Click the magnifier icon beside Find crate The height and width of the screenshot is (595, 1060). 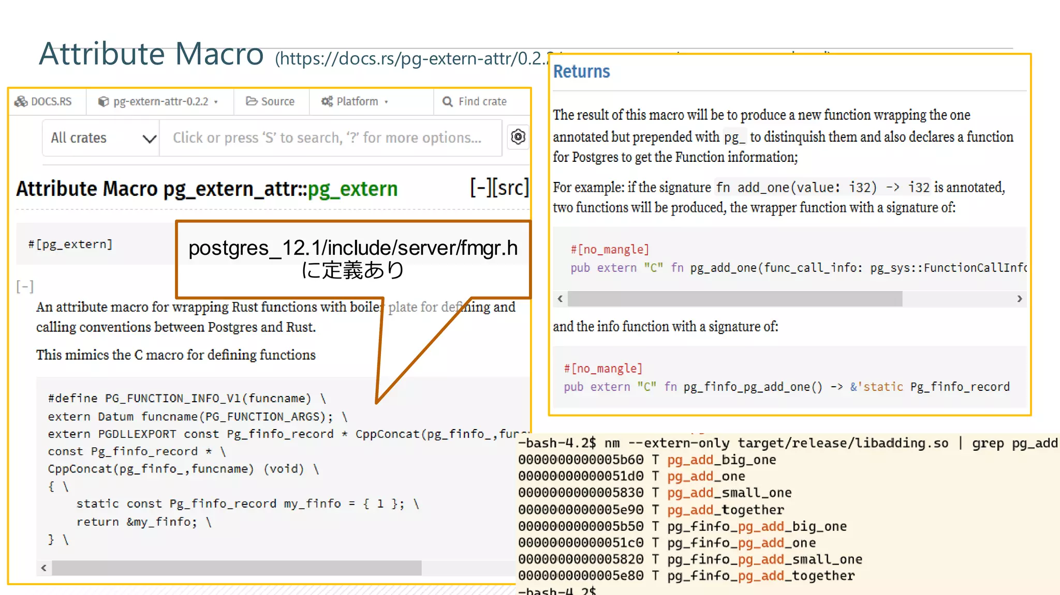click(x=448, y=102)
